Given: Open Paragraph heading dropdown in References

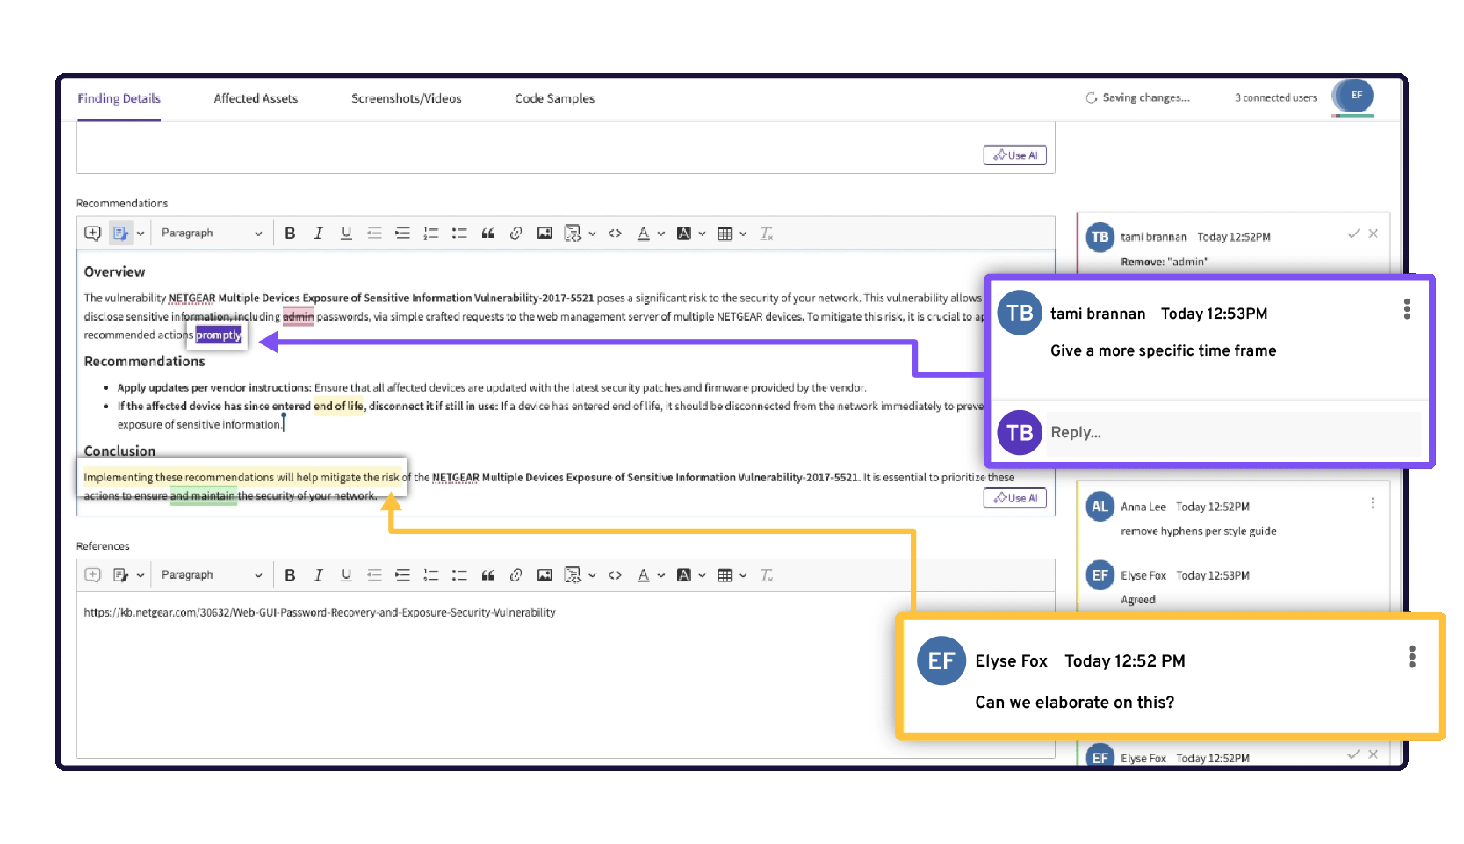Looking at the screenshot, I should pyautogui.click(x=211, y=575).
